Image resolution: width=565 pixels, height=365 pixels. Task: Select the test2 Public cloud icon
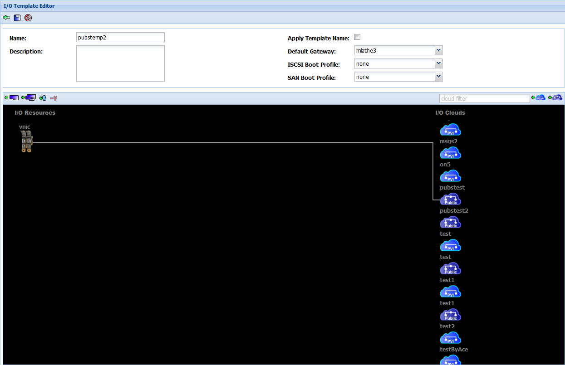(x=450, y=315)
